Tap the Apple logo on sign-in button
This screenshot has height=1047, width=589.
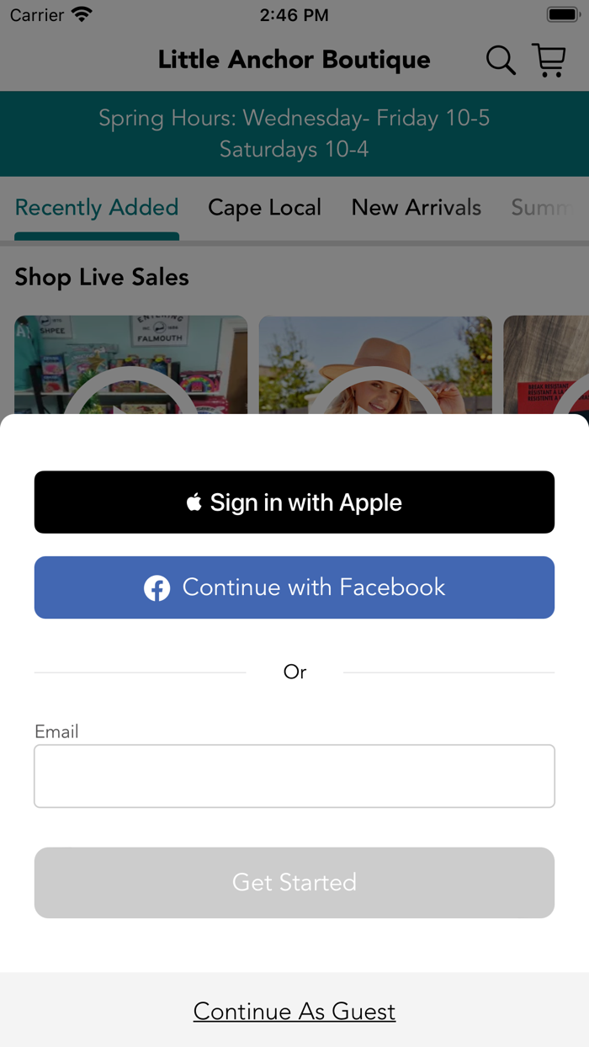pyautogui.click(x=194, y=502)
